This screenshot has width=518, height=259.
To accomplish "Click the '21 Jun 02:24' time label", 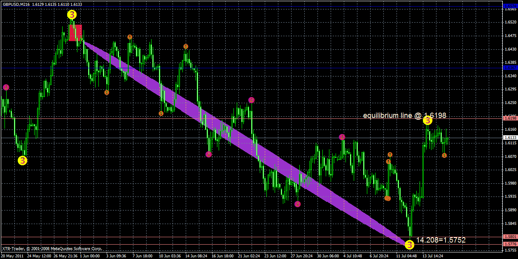I will click(248, 256).
